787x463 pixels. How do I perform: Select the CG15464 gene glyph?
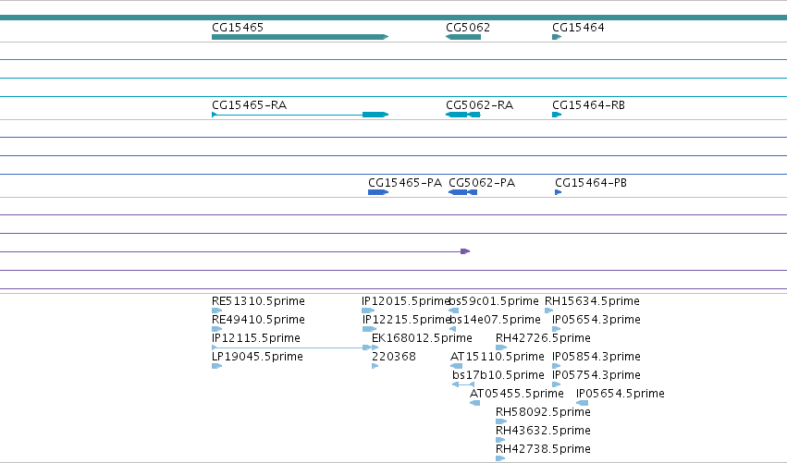(557, 37)
